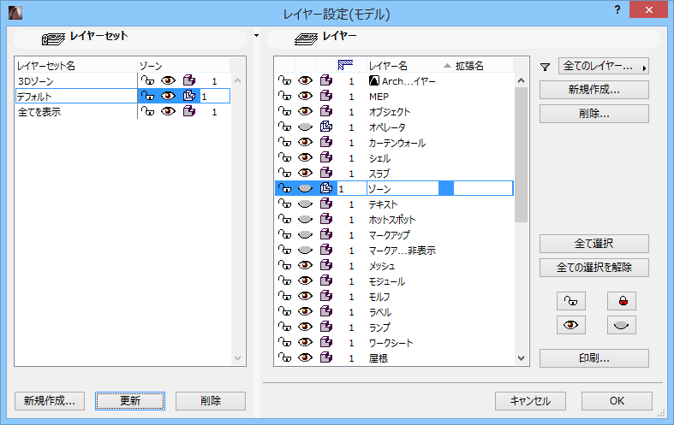This screenshot has height=425, width=674.
Task: Show the マークアップ layer
Action: coord(305,235)
